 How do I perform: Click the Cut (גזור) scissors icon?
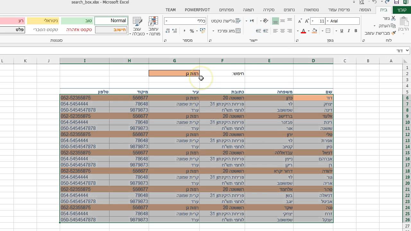pyautogui.click(x=393, y=18)
